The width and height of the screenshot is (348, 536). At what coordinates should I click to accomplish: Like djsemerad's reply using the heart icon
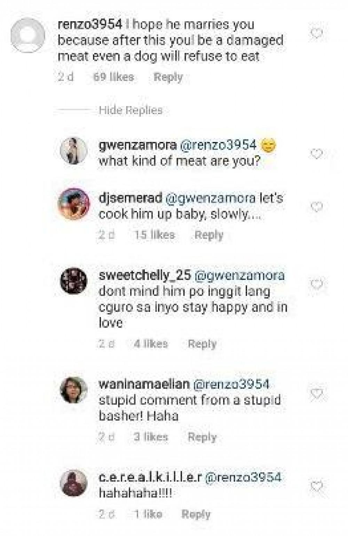(x=316, y=207)
